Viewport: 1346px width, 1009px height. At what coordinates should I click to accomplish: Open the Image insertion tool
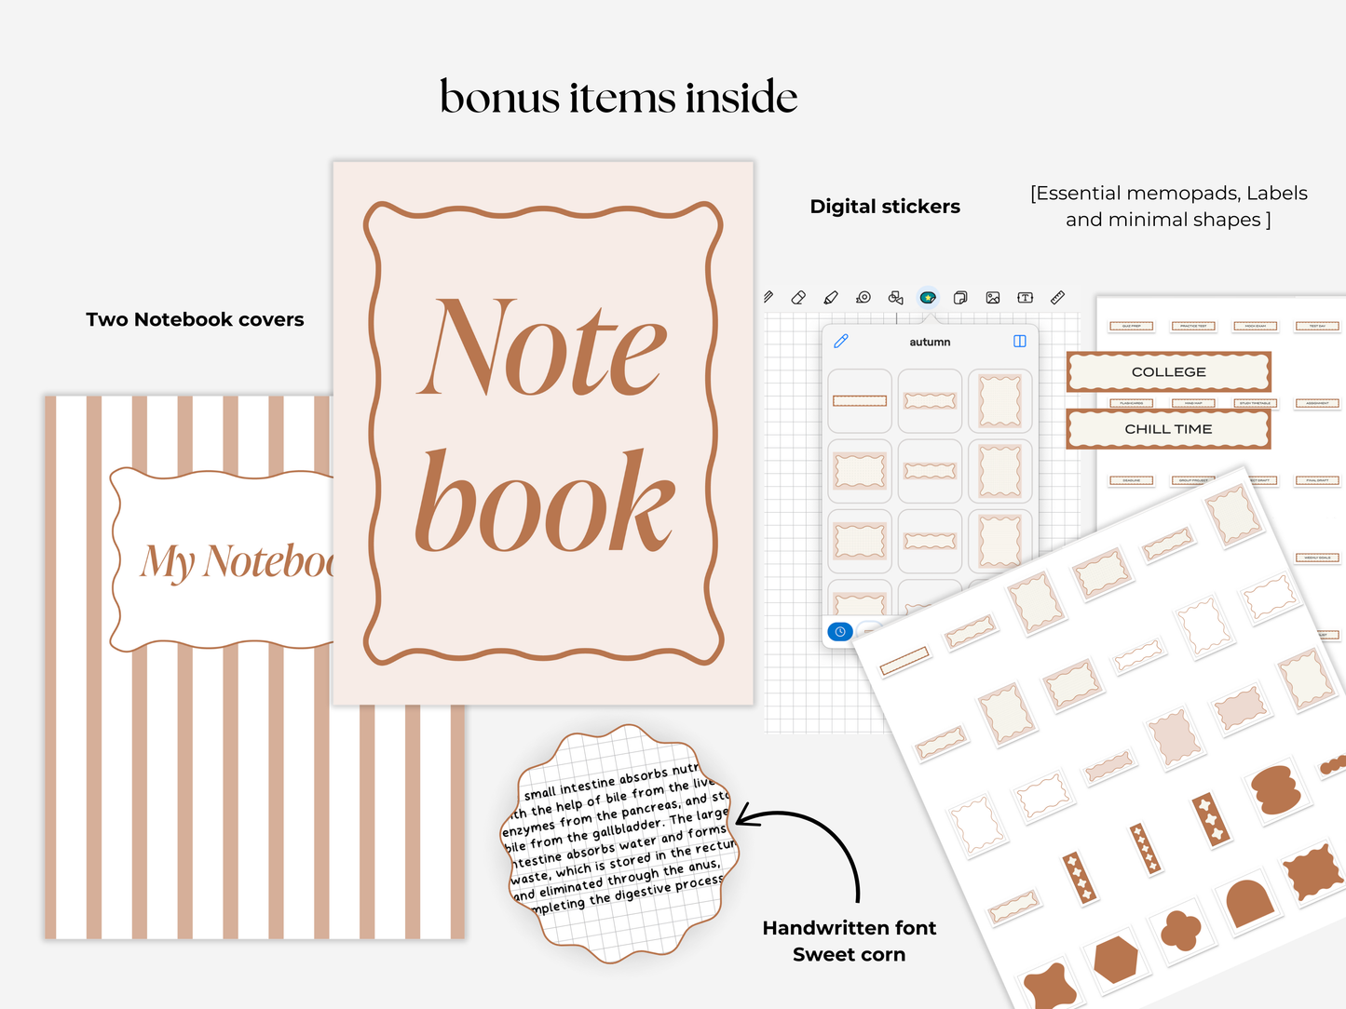click(991, 297)
